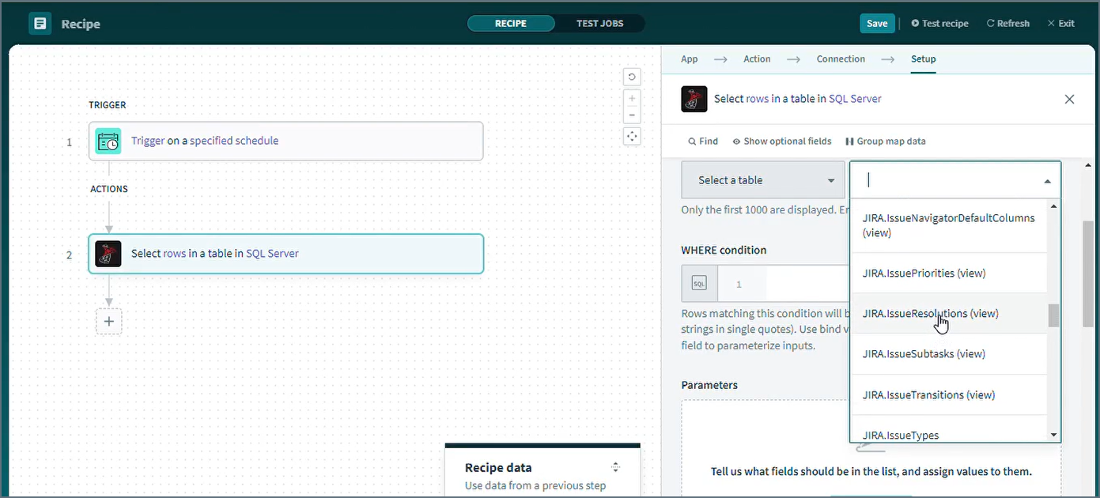Click the SQL Server app icon in panel header
This screenshot has width=1100, height=498.
coord(694,100)
